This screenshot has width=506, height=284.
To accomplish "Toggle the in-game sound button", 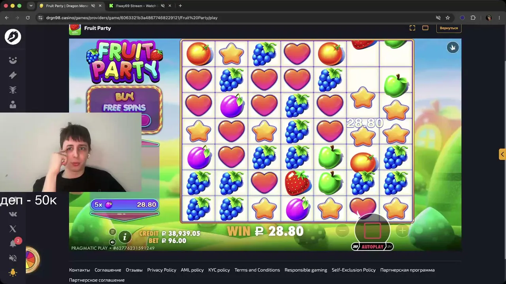I will pos(113,242).
